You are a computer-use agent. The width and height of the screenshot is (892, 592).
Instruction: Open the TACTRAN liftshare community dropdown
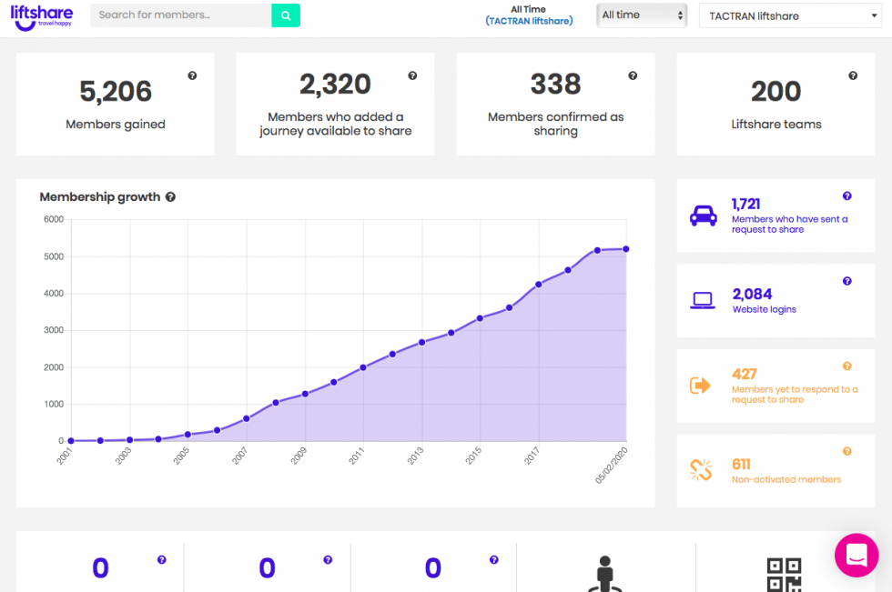pos(790,15)
